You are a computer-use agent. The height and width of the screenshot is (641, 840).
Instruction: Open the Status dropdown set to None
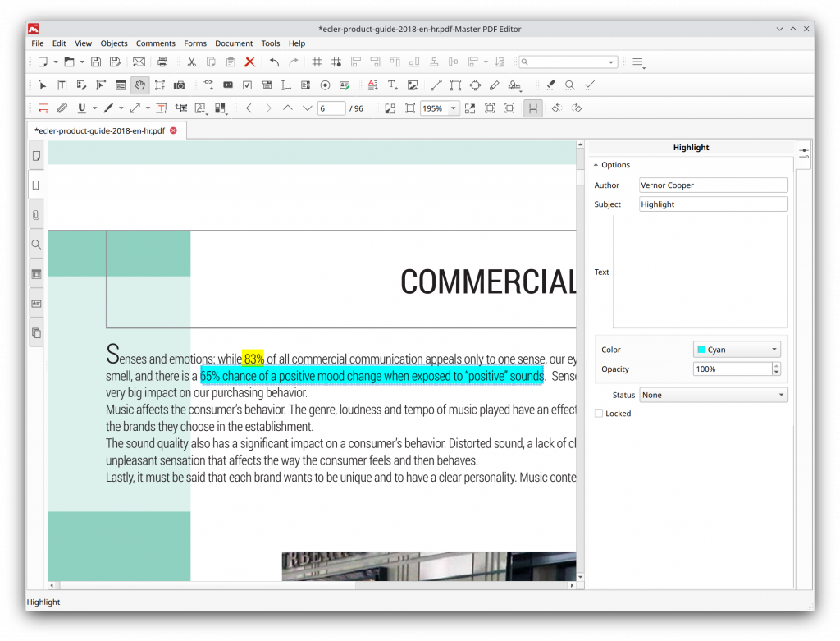point(713,395)
